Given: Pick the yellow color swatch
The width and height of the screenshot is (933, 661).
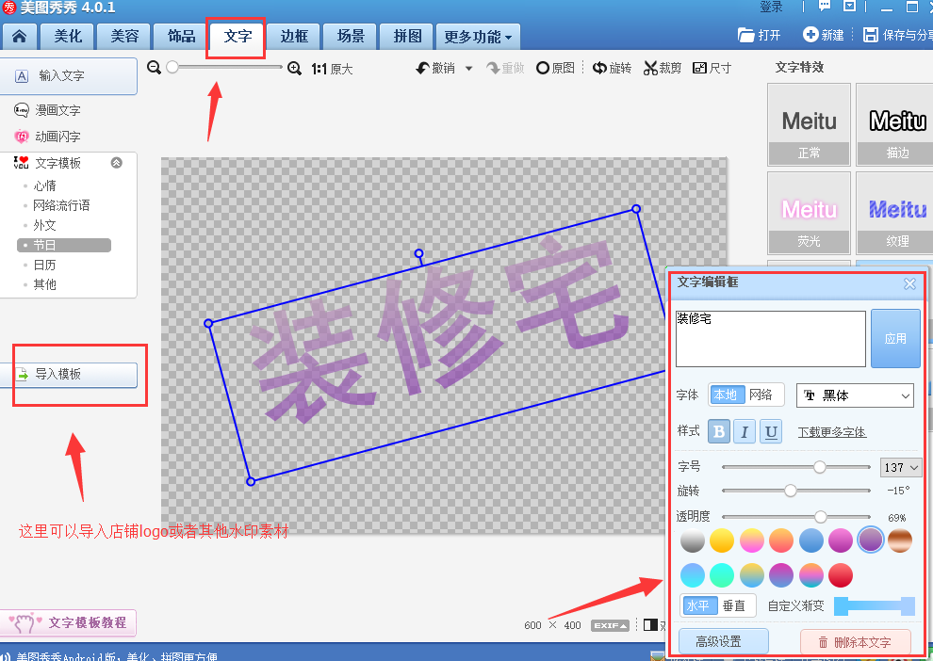Looking at the screenshot, I should coord(720,540).
